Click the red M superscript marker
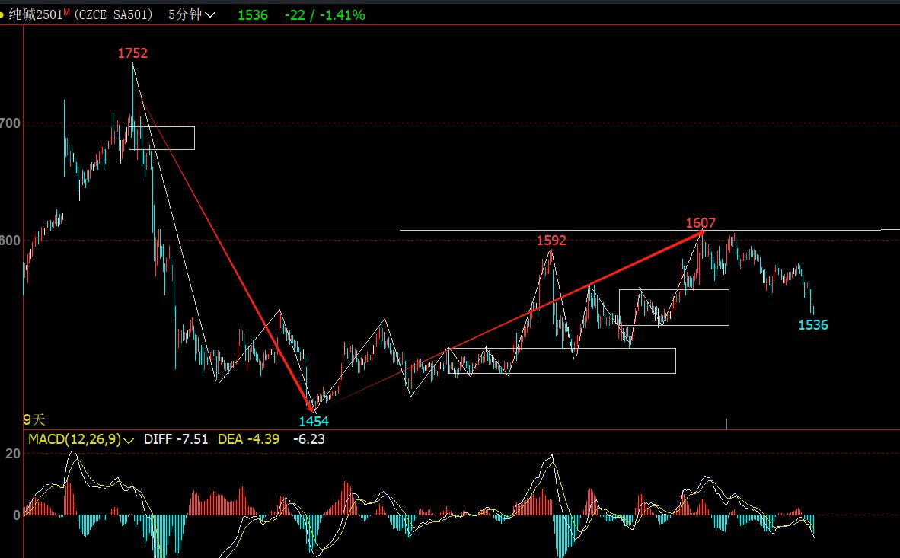This screenshot has width=900, height=558. click(x=67, y=11)
